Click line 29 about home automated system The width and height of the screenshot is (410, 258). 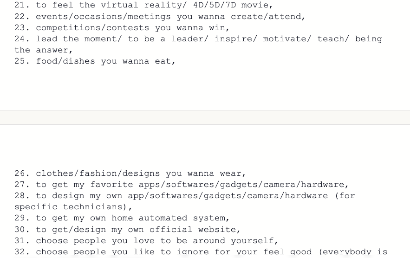pos(122,218)
